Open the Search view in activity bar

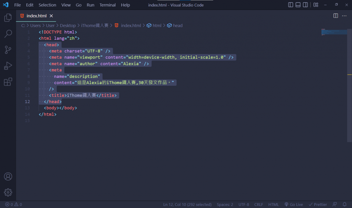coord(8,34)
